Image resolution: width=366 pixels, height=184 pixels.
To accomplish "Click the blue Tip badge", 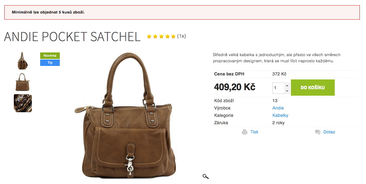I will [50, 63].
